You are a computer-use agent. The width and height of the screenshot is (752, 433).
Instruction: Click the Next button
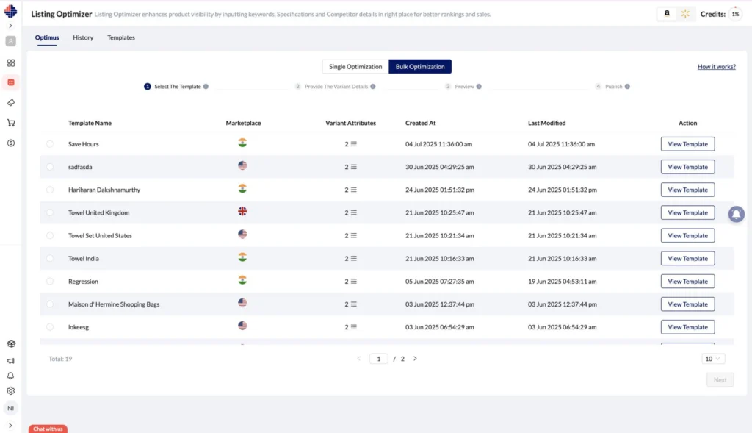(x=720, y=380)
